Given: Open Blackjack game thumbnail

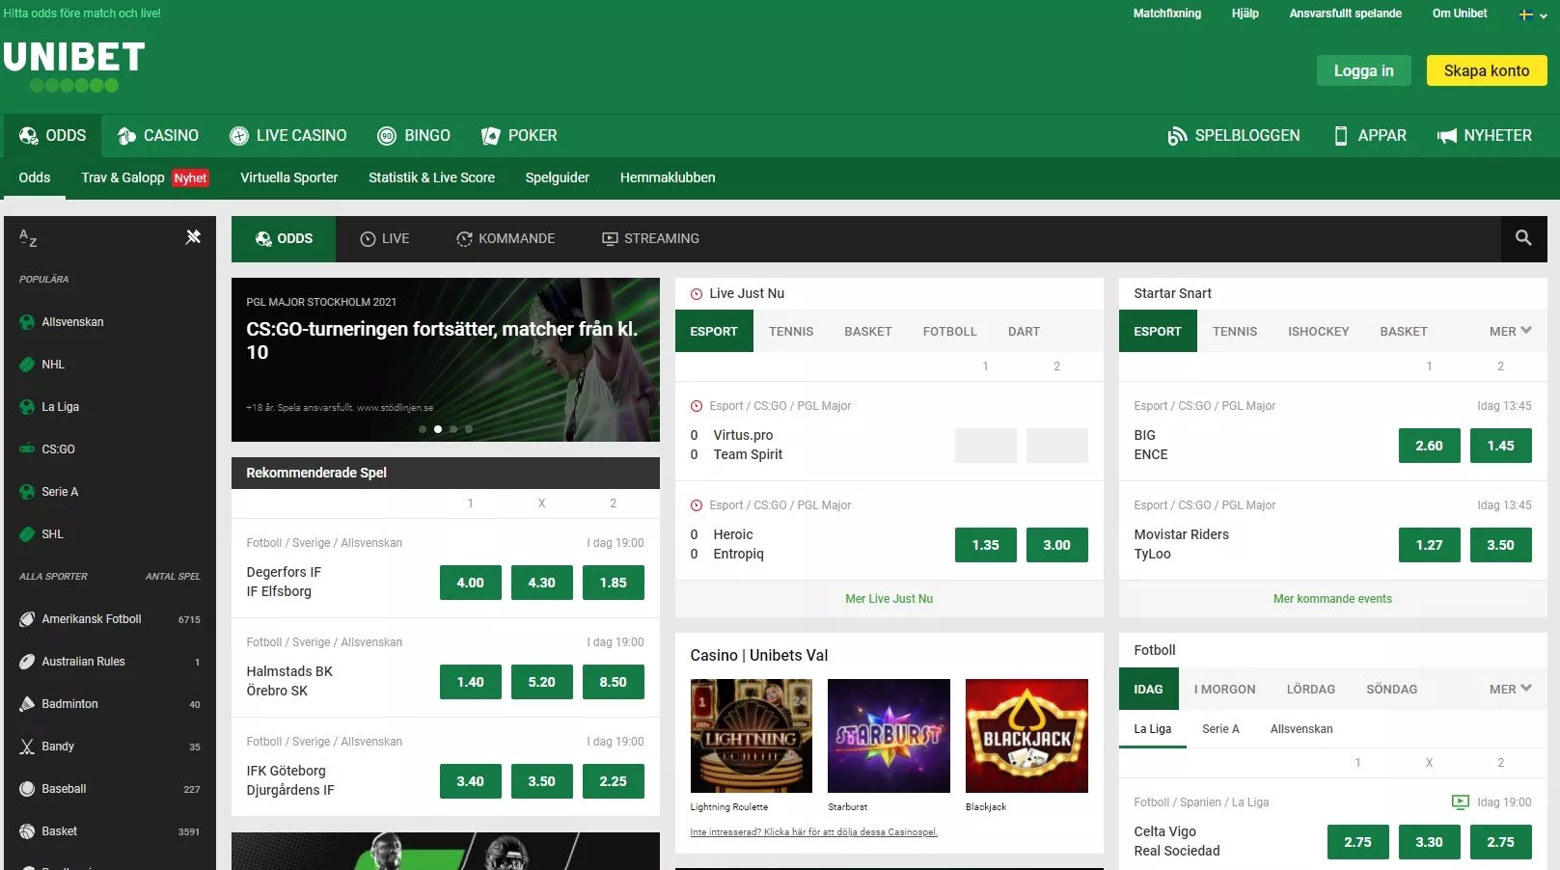Looking at the screenshot, I should point(1026,736).
